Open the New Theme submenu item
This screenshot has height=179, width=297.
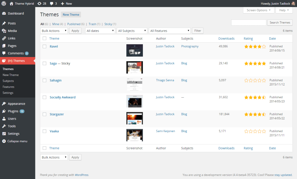11,75
